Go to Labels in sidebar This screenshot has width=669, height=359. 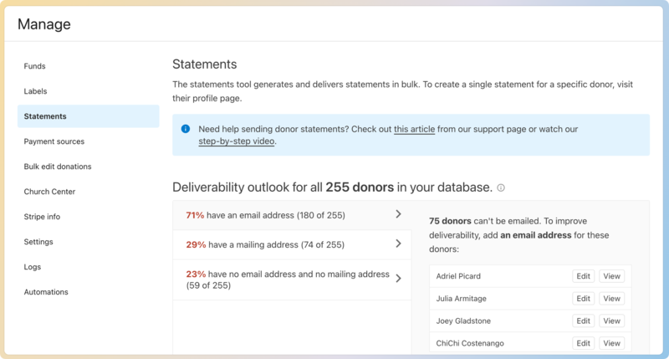click(x=36, y=91)
